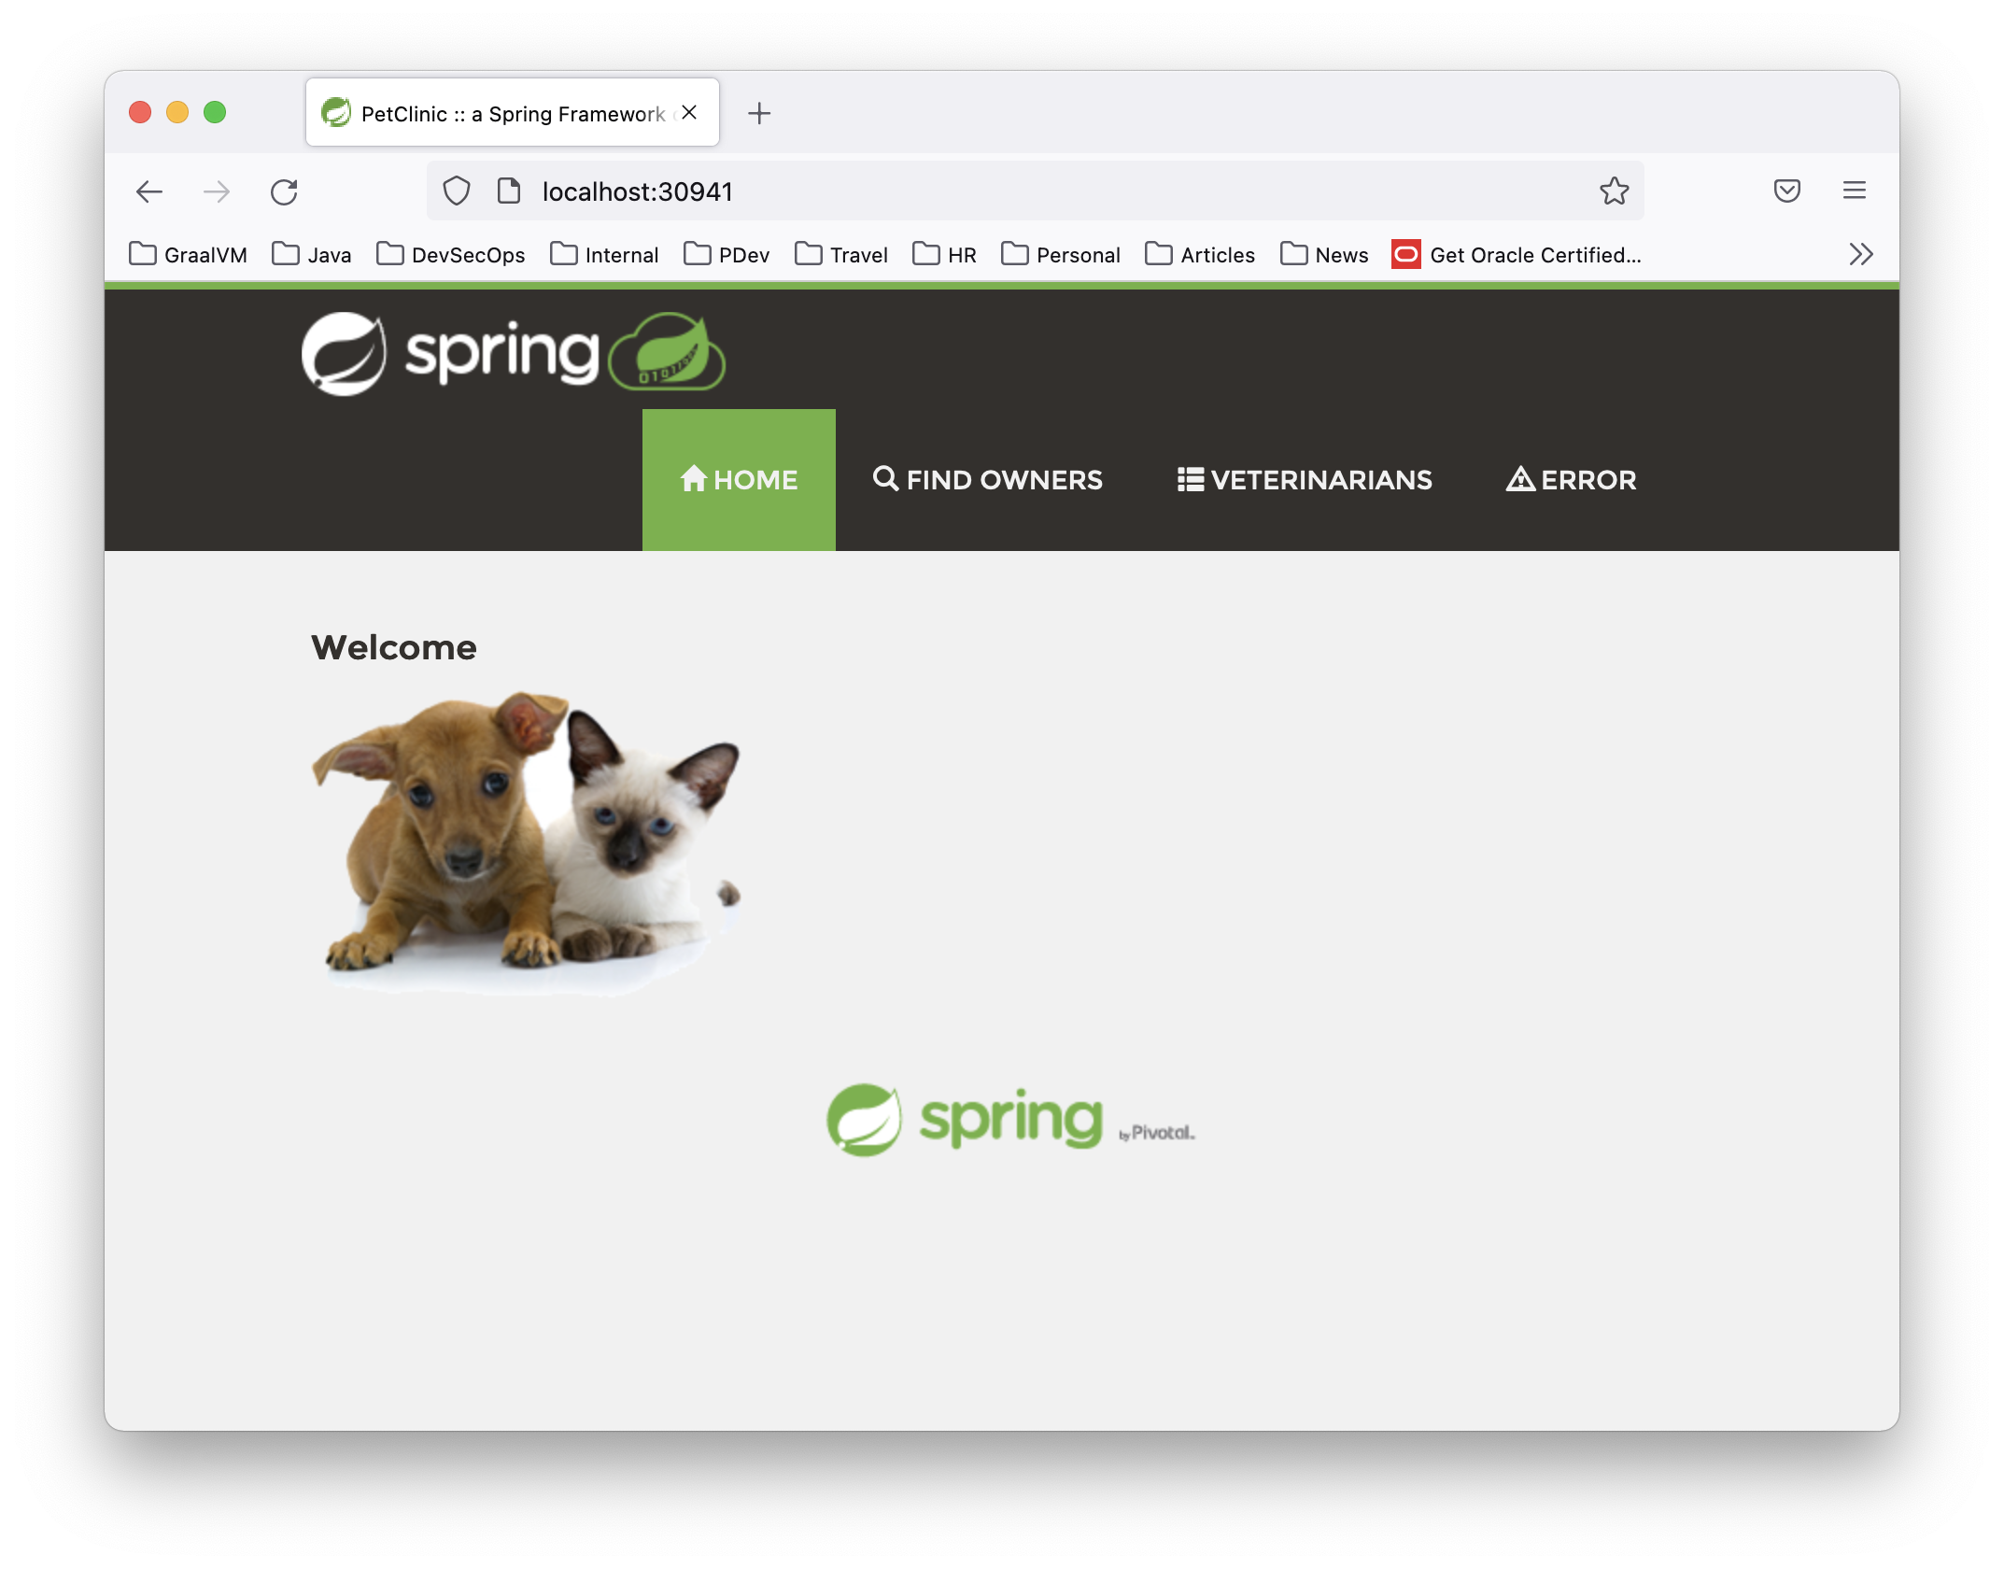Open the Get Oracle Certified bookmark

coord(1516,254)
